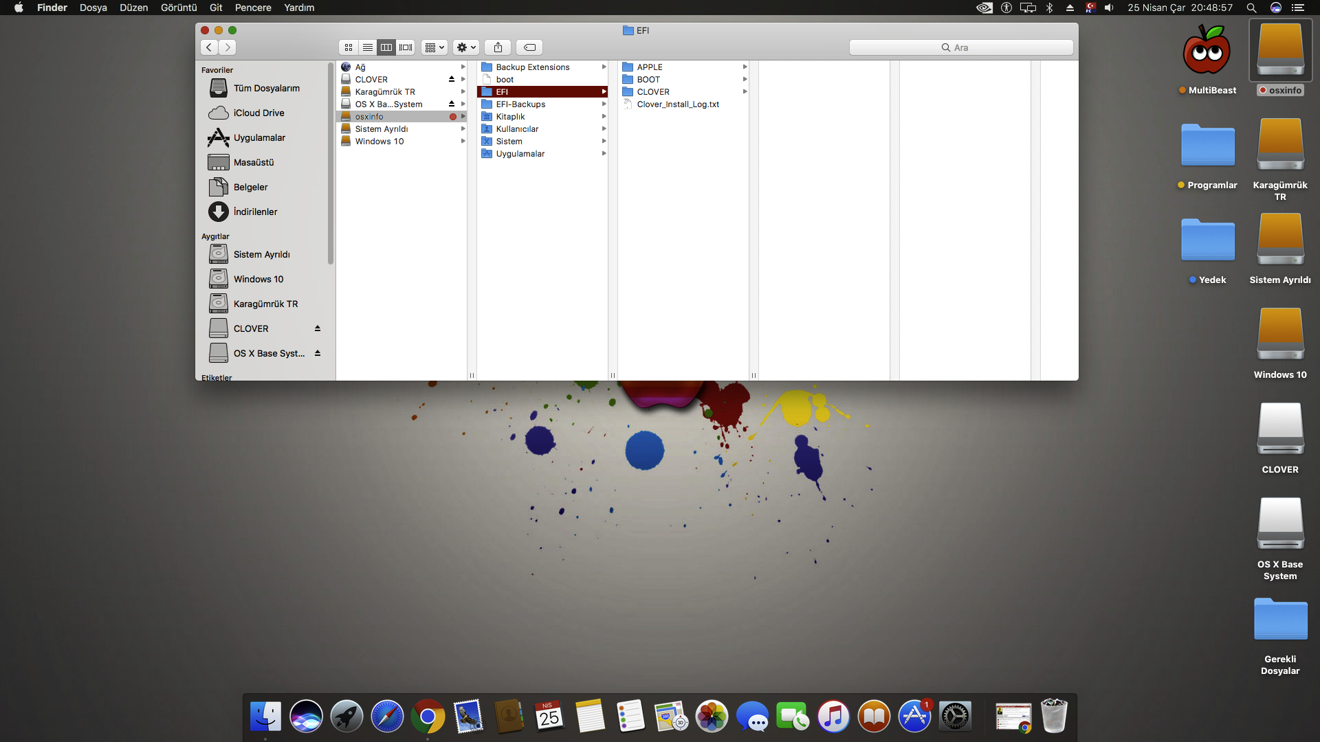Select column view mode toggle
Image resolution: width=1320 pixels, height=742 pixels.
(x=386, y=47)
